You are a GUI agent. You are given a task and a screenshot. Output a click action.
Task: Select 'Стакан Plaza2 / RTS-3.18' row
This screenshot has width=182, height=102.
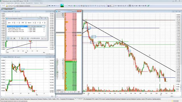26,28
